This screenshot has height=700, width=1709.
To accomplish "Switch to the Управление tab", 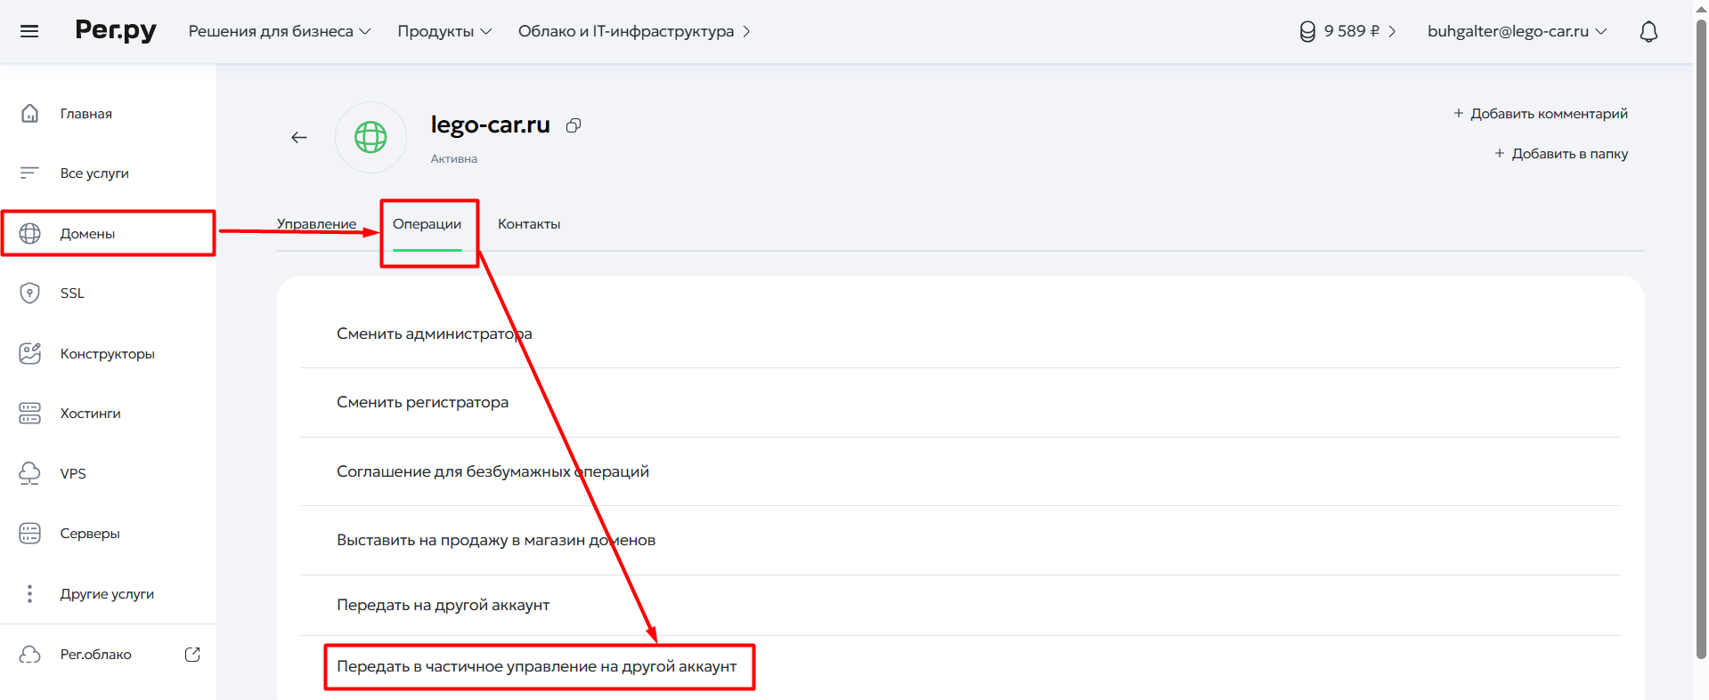I will pyautogui.click(x=316, y=224).
